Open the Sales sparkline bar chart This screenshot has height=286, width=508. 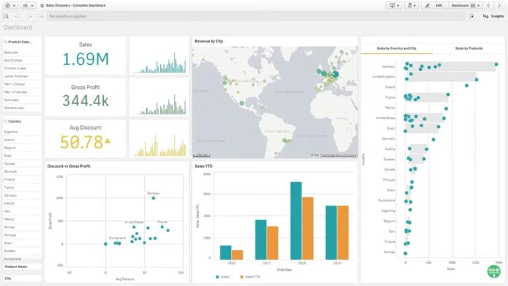(x=159, y=56)
